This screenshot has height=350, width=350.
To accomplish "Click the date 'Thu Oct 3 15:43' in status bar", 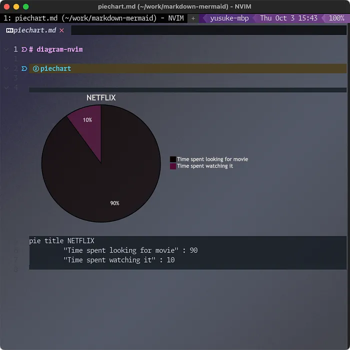I will [x=288, y=18].
